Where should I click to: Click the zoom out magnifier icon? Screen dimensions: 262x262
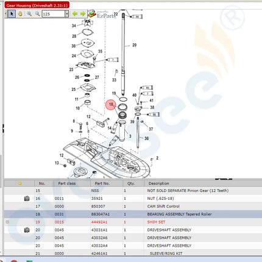pyautogui.click(x=37, y=14)
